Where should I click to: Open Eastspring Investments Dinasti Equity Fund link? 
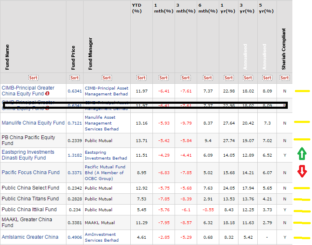[x=28, y=155]
